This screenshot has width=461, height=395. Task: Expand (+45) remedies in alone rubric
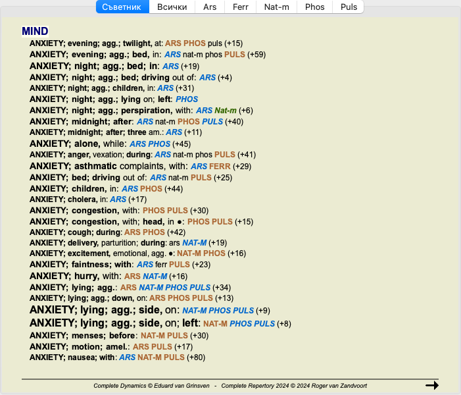click(x=182, y=144)
